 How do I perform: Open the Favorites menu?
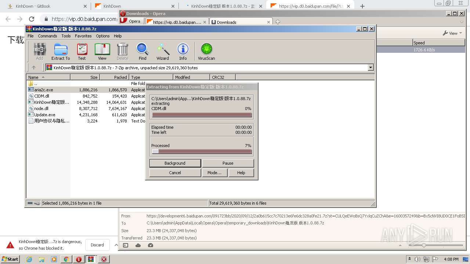coord(83,36)
